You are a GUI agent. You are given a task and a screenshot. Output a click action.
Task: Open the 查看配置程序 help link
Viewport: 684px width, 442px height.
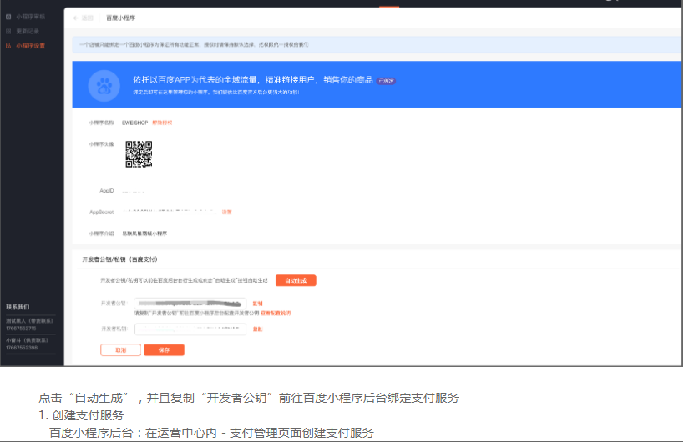[x=276, y=314]
